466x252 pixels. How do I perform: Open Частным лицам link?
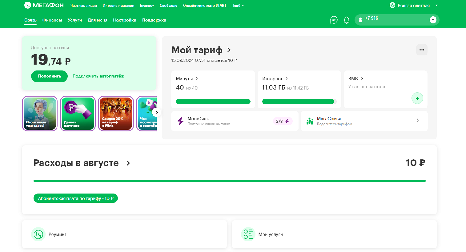pos(84,6)
